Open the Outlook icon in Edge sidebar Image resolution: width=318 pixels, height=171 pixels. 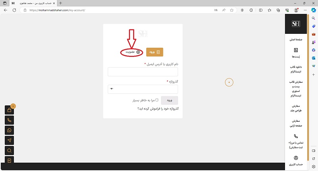tap(314, 58)
